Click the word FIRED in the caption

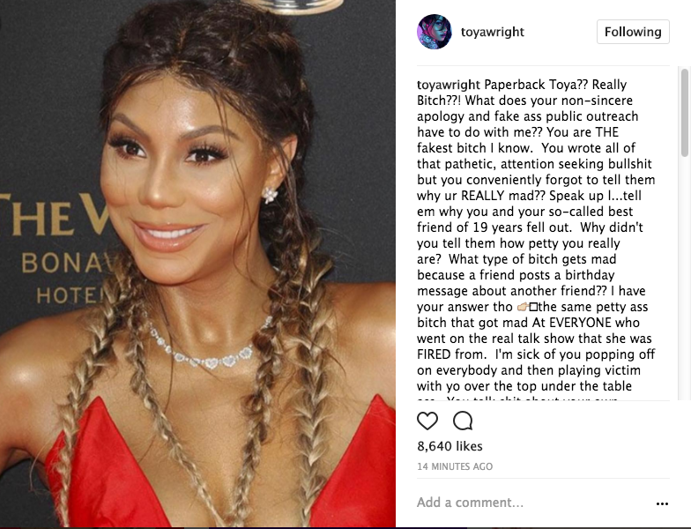pyautogui.click(x=434, y=354)
